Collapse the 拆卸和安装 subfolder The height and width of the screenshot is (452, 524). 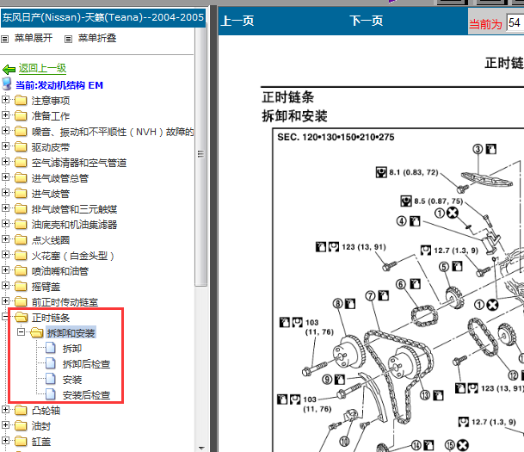21,332
